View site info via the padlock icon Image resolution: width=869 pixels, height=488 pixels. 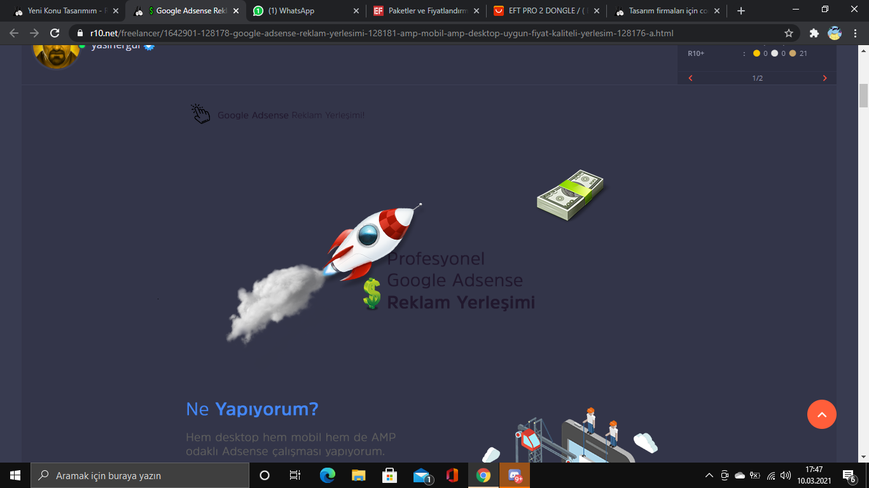point(80,33)
